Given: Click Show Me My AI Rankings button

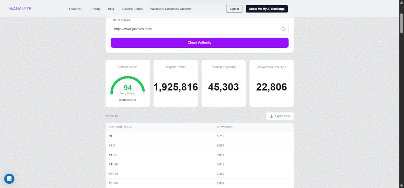Looking at the screenshot, I should coord(267,9).
